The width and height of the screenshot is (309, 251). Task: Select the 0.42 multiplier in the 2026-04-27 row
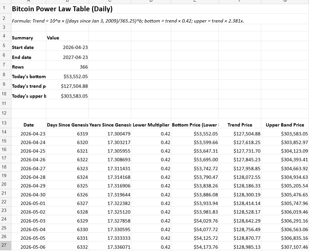(151, 167)
